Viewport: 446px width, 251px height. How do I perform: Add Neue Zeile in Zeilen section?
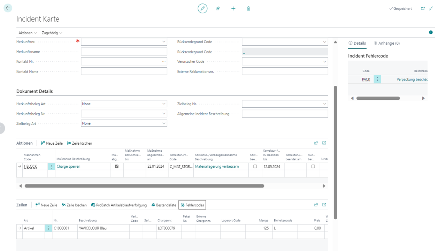click(x=46, y=205)
